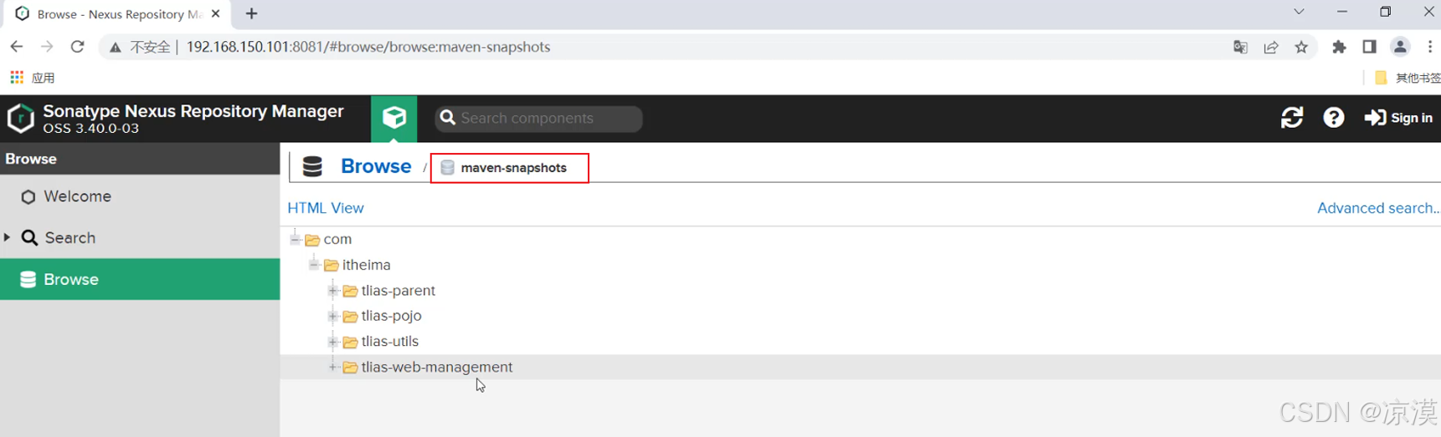Open the Chrome profile avatar
Screen dimensions: 1441x437
(1400, 47)
